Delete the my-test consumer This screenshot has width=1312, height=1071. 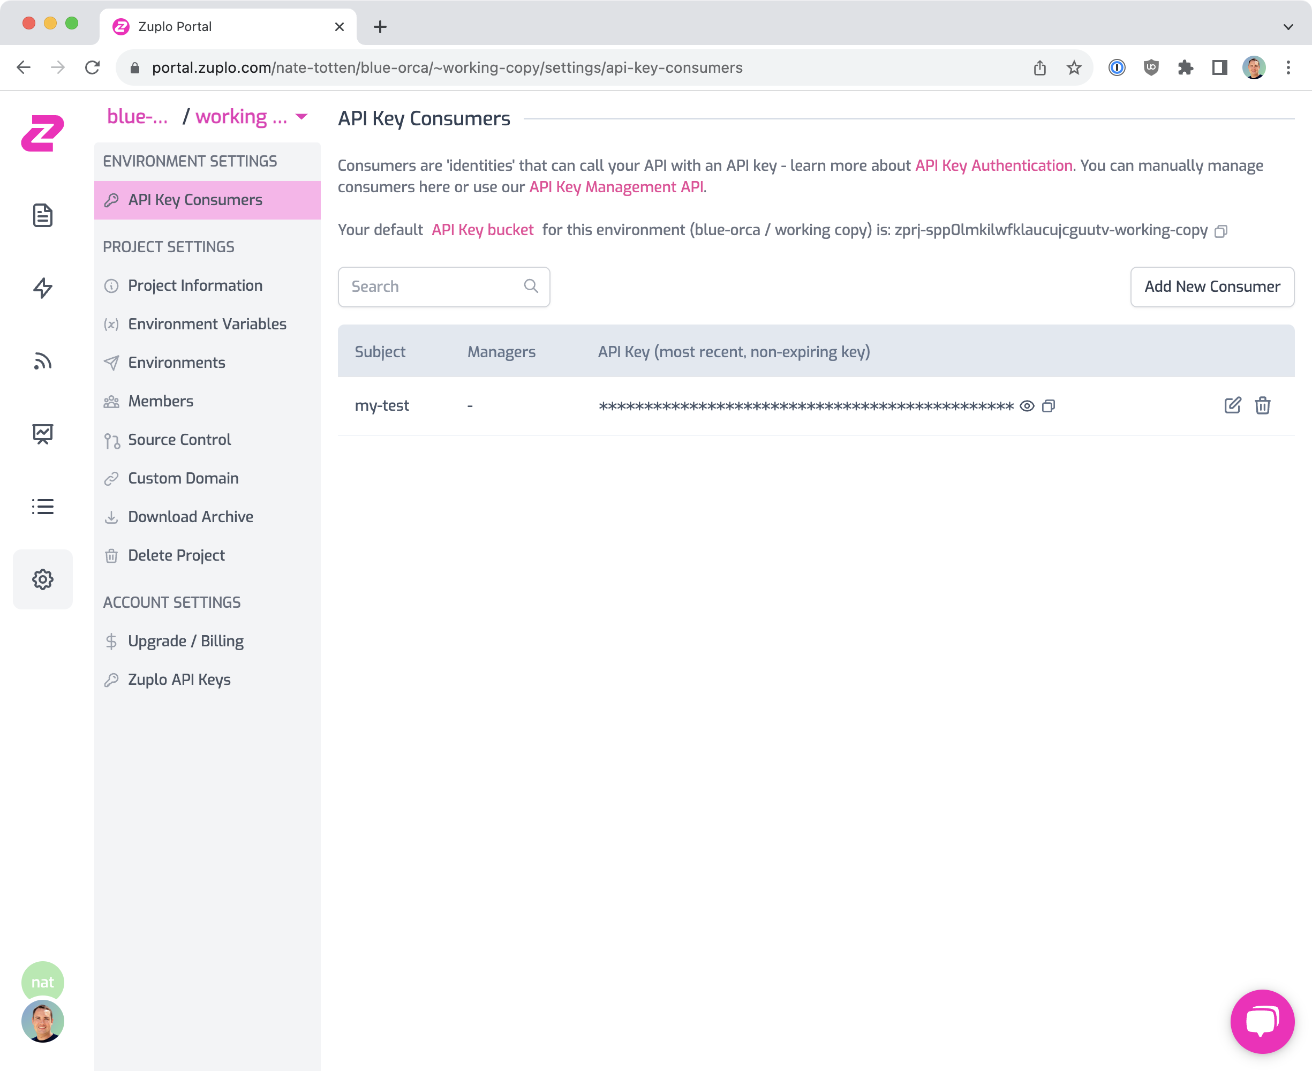pos(1262,405)
